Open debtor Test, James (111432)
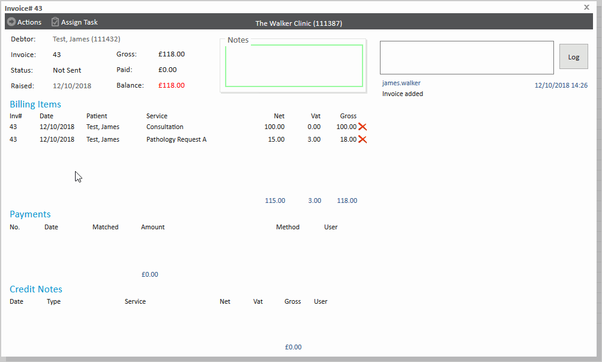This screenshot has height=362, width=602. 86,39
